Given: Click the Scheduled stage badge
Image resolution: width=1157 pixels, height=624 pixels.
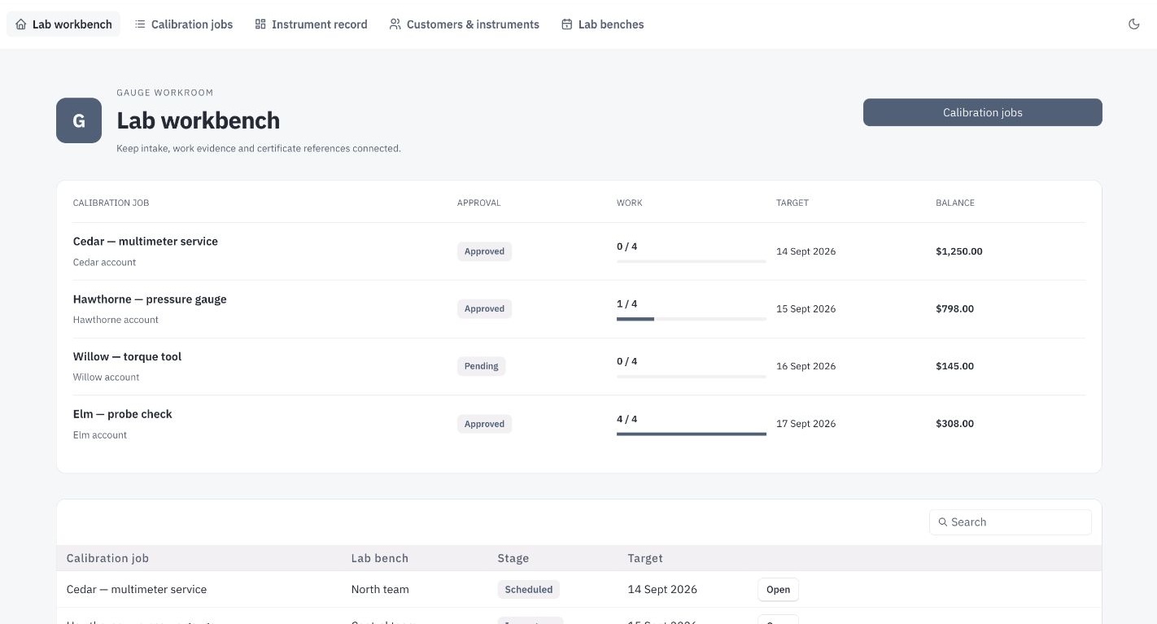Looking at the screenshot, I should pyautogui.click(x=529, y=590).
